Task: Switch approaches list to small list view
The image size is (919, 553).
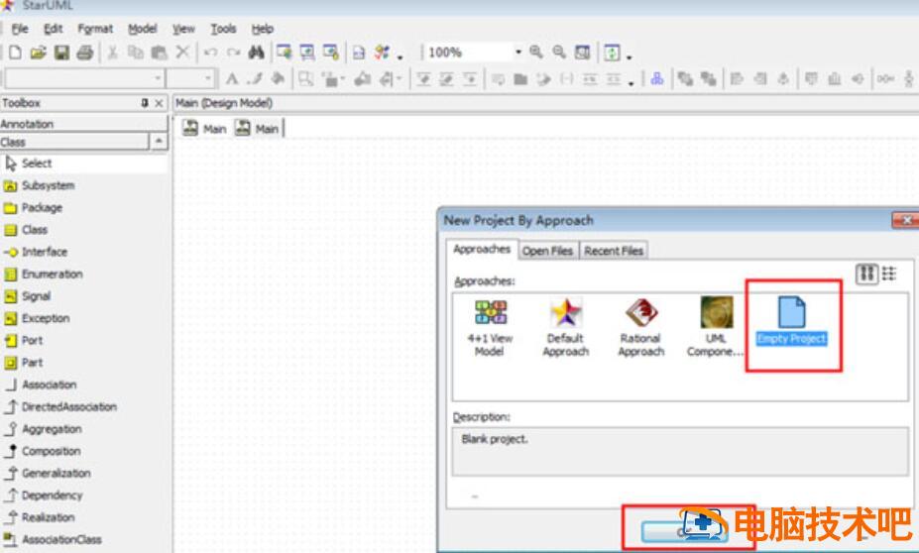Action: [889, 274]
